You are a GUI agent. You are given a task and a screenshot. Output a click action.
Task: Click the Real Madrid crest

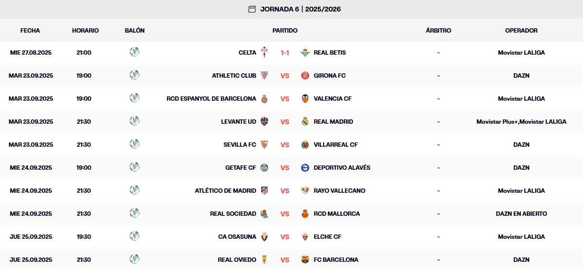pyautogui.click(x=305, y=121)
